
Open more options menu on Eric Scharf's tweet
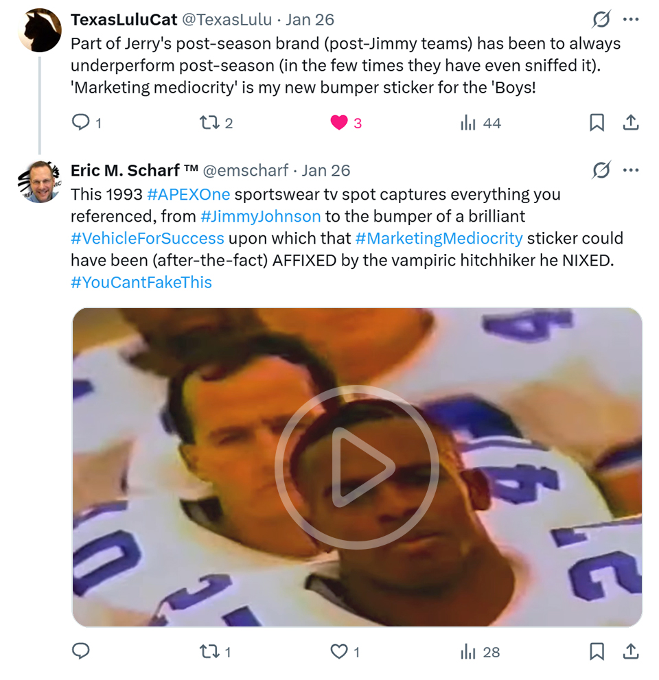coord(631,170)
